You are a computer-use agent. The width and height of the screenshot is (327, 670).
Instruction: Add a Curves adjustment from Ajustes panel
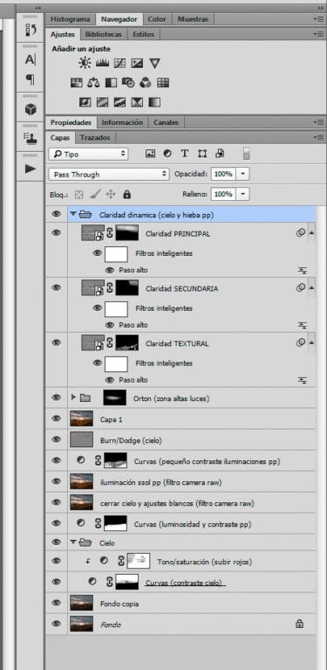pyautogui.click(x=119, y=64)
